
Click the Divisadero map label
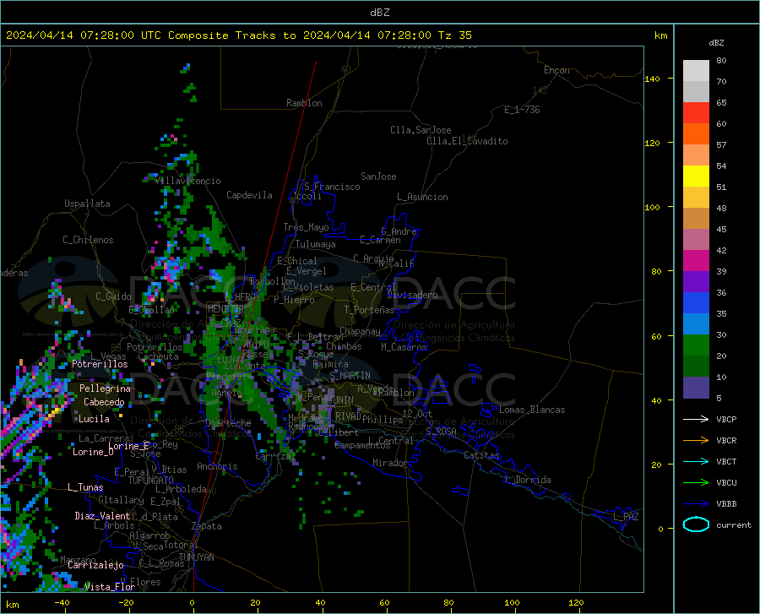pos(412,295)
